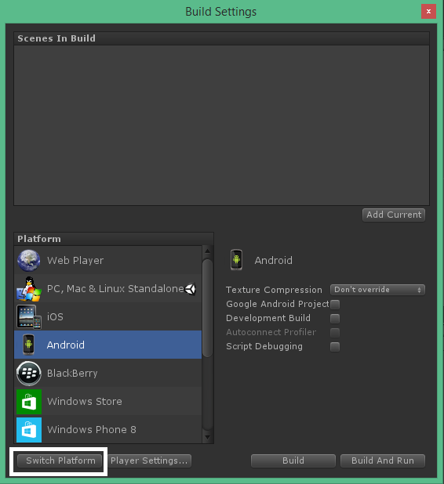Toggle the Development Build checkbox

coord(335,318)
